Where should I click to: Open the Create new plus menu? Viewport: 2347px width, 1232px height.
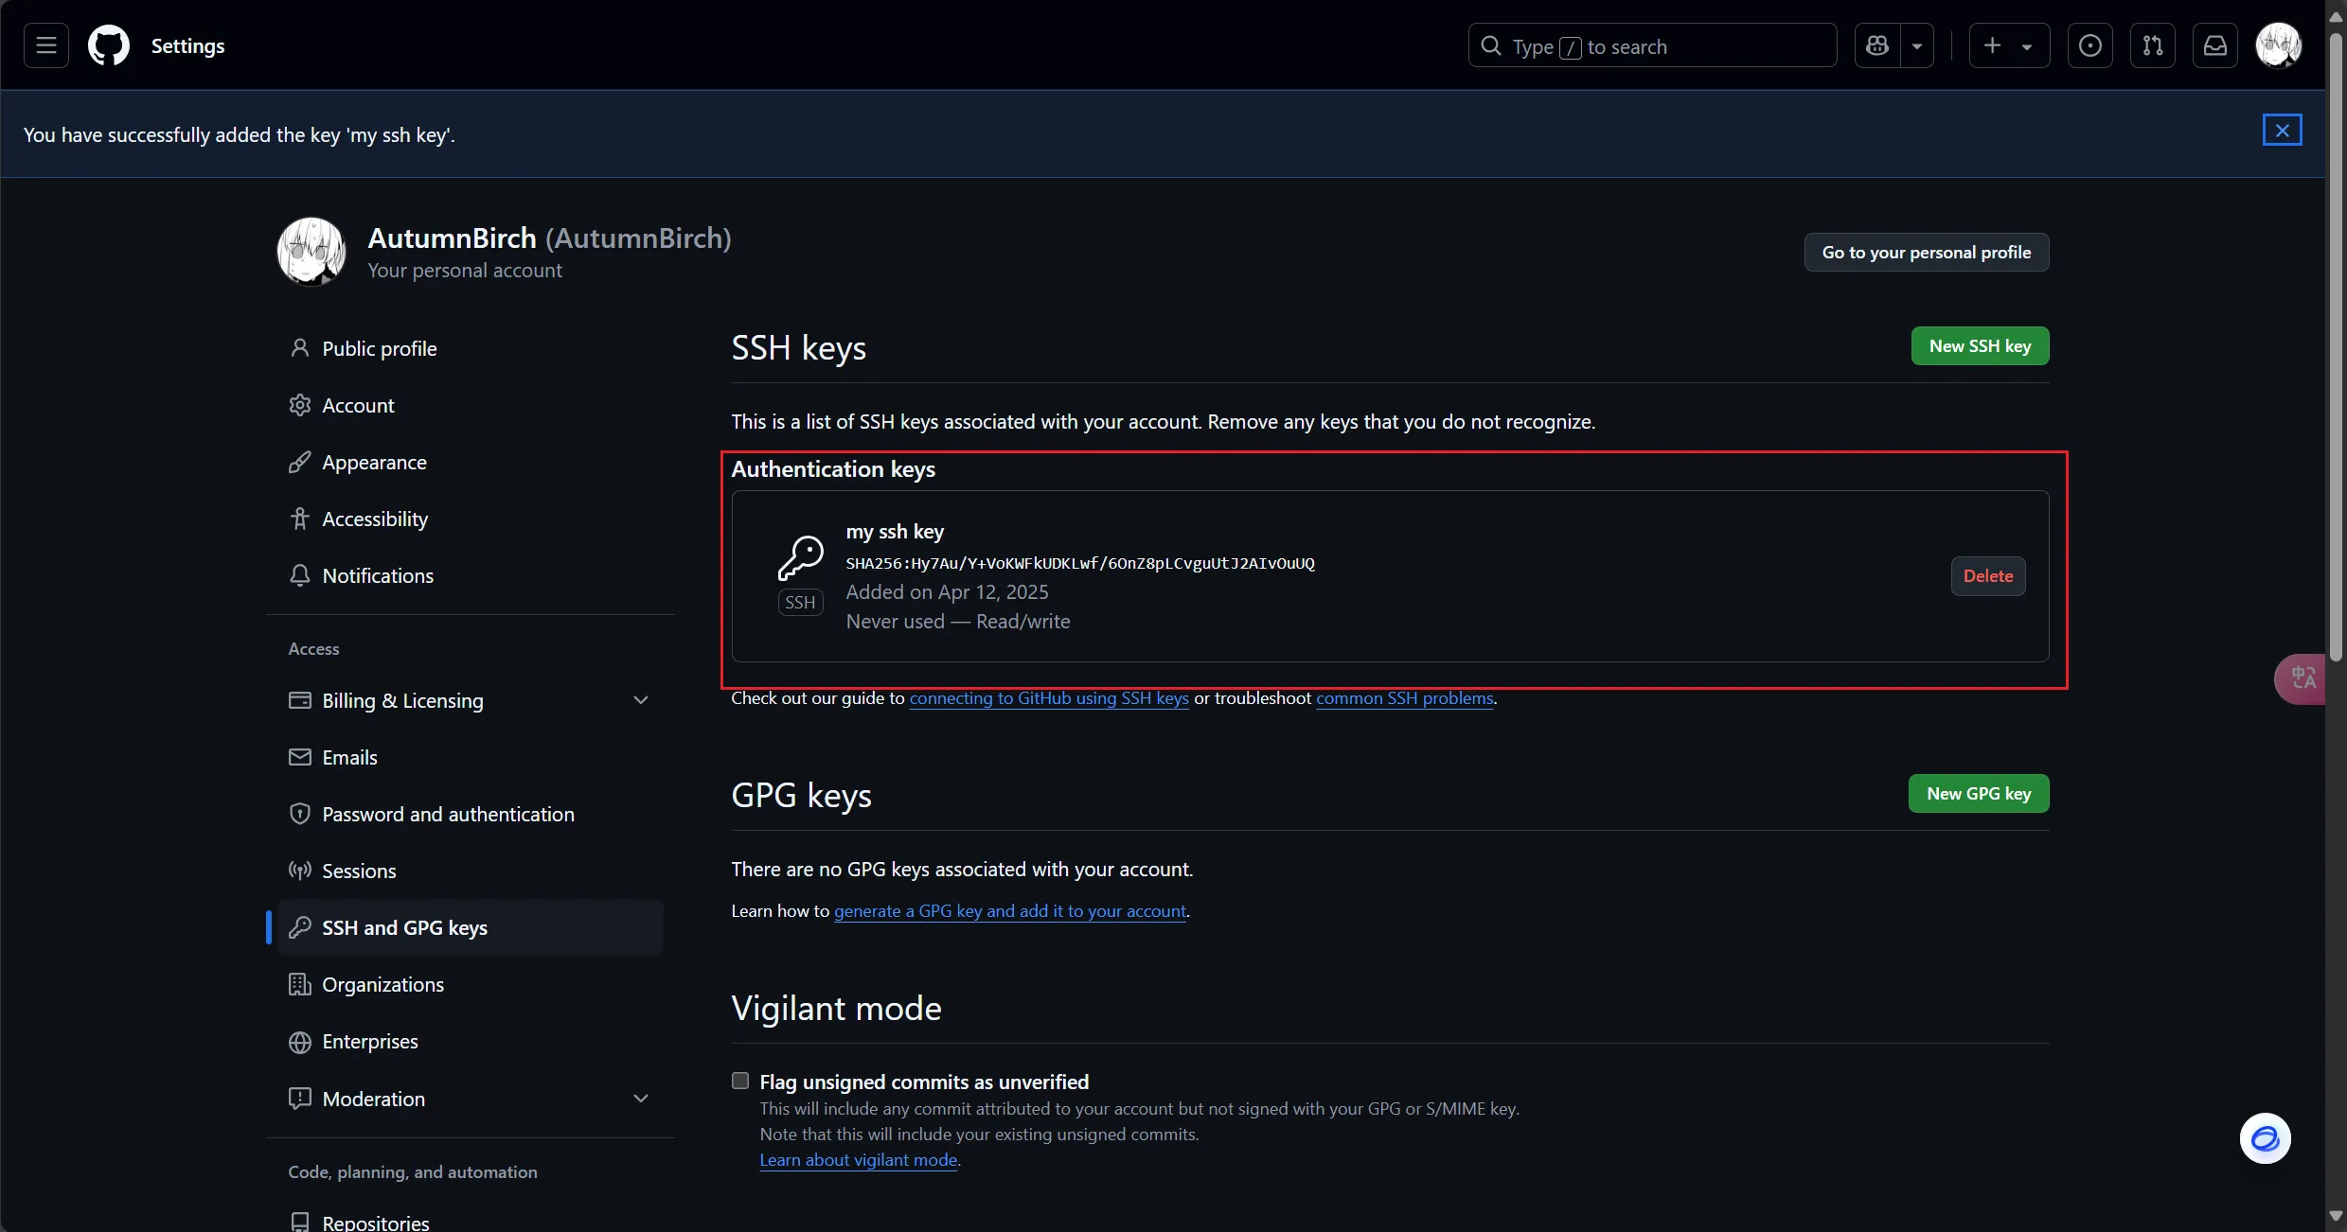[2009, 45]
